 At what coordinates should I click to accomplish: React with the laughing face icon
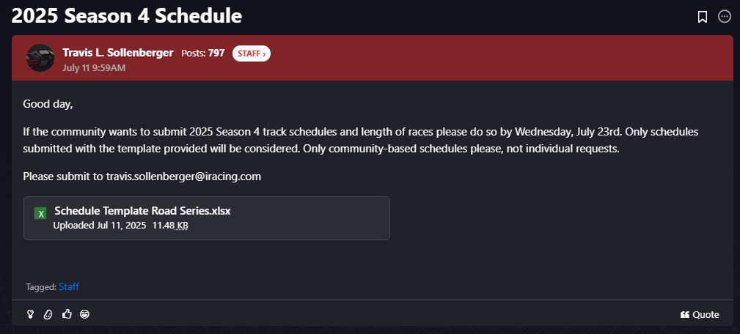point(84,313)
